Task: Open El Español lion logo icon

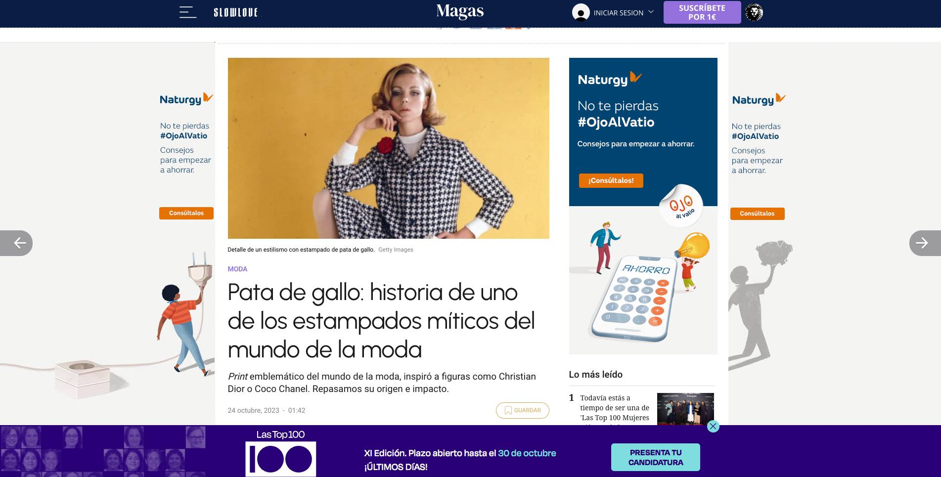Action: 754,12
